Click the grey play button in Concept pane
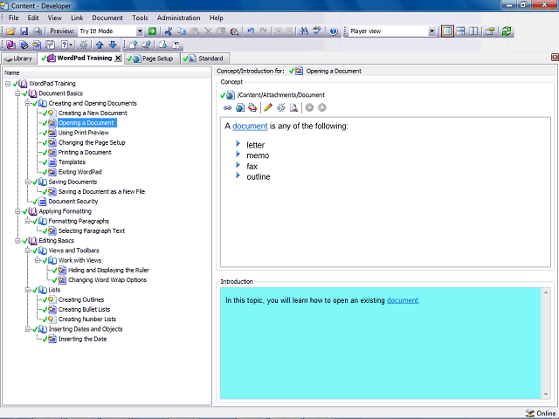 309,107
